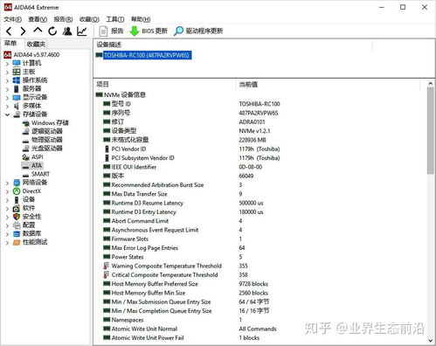Expand the 性能测试 tree node chevron
This screenshot has height=346, width=436.
(x=7, y=242)
